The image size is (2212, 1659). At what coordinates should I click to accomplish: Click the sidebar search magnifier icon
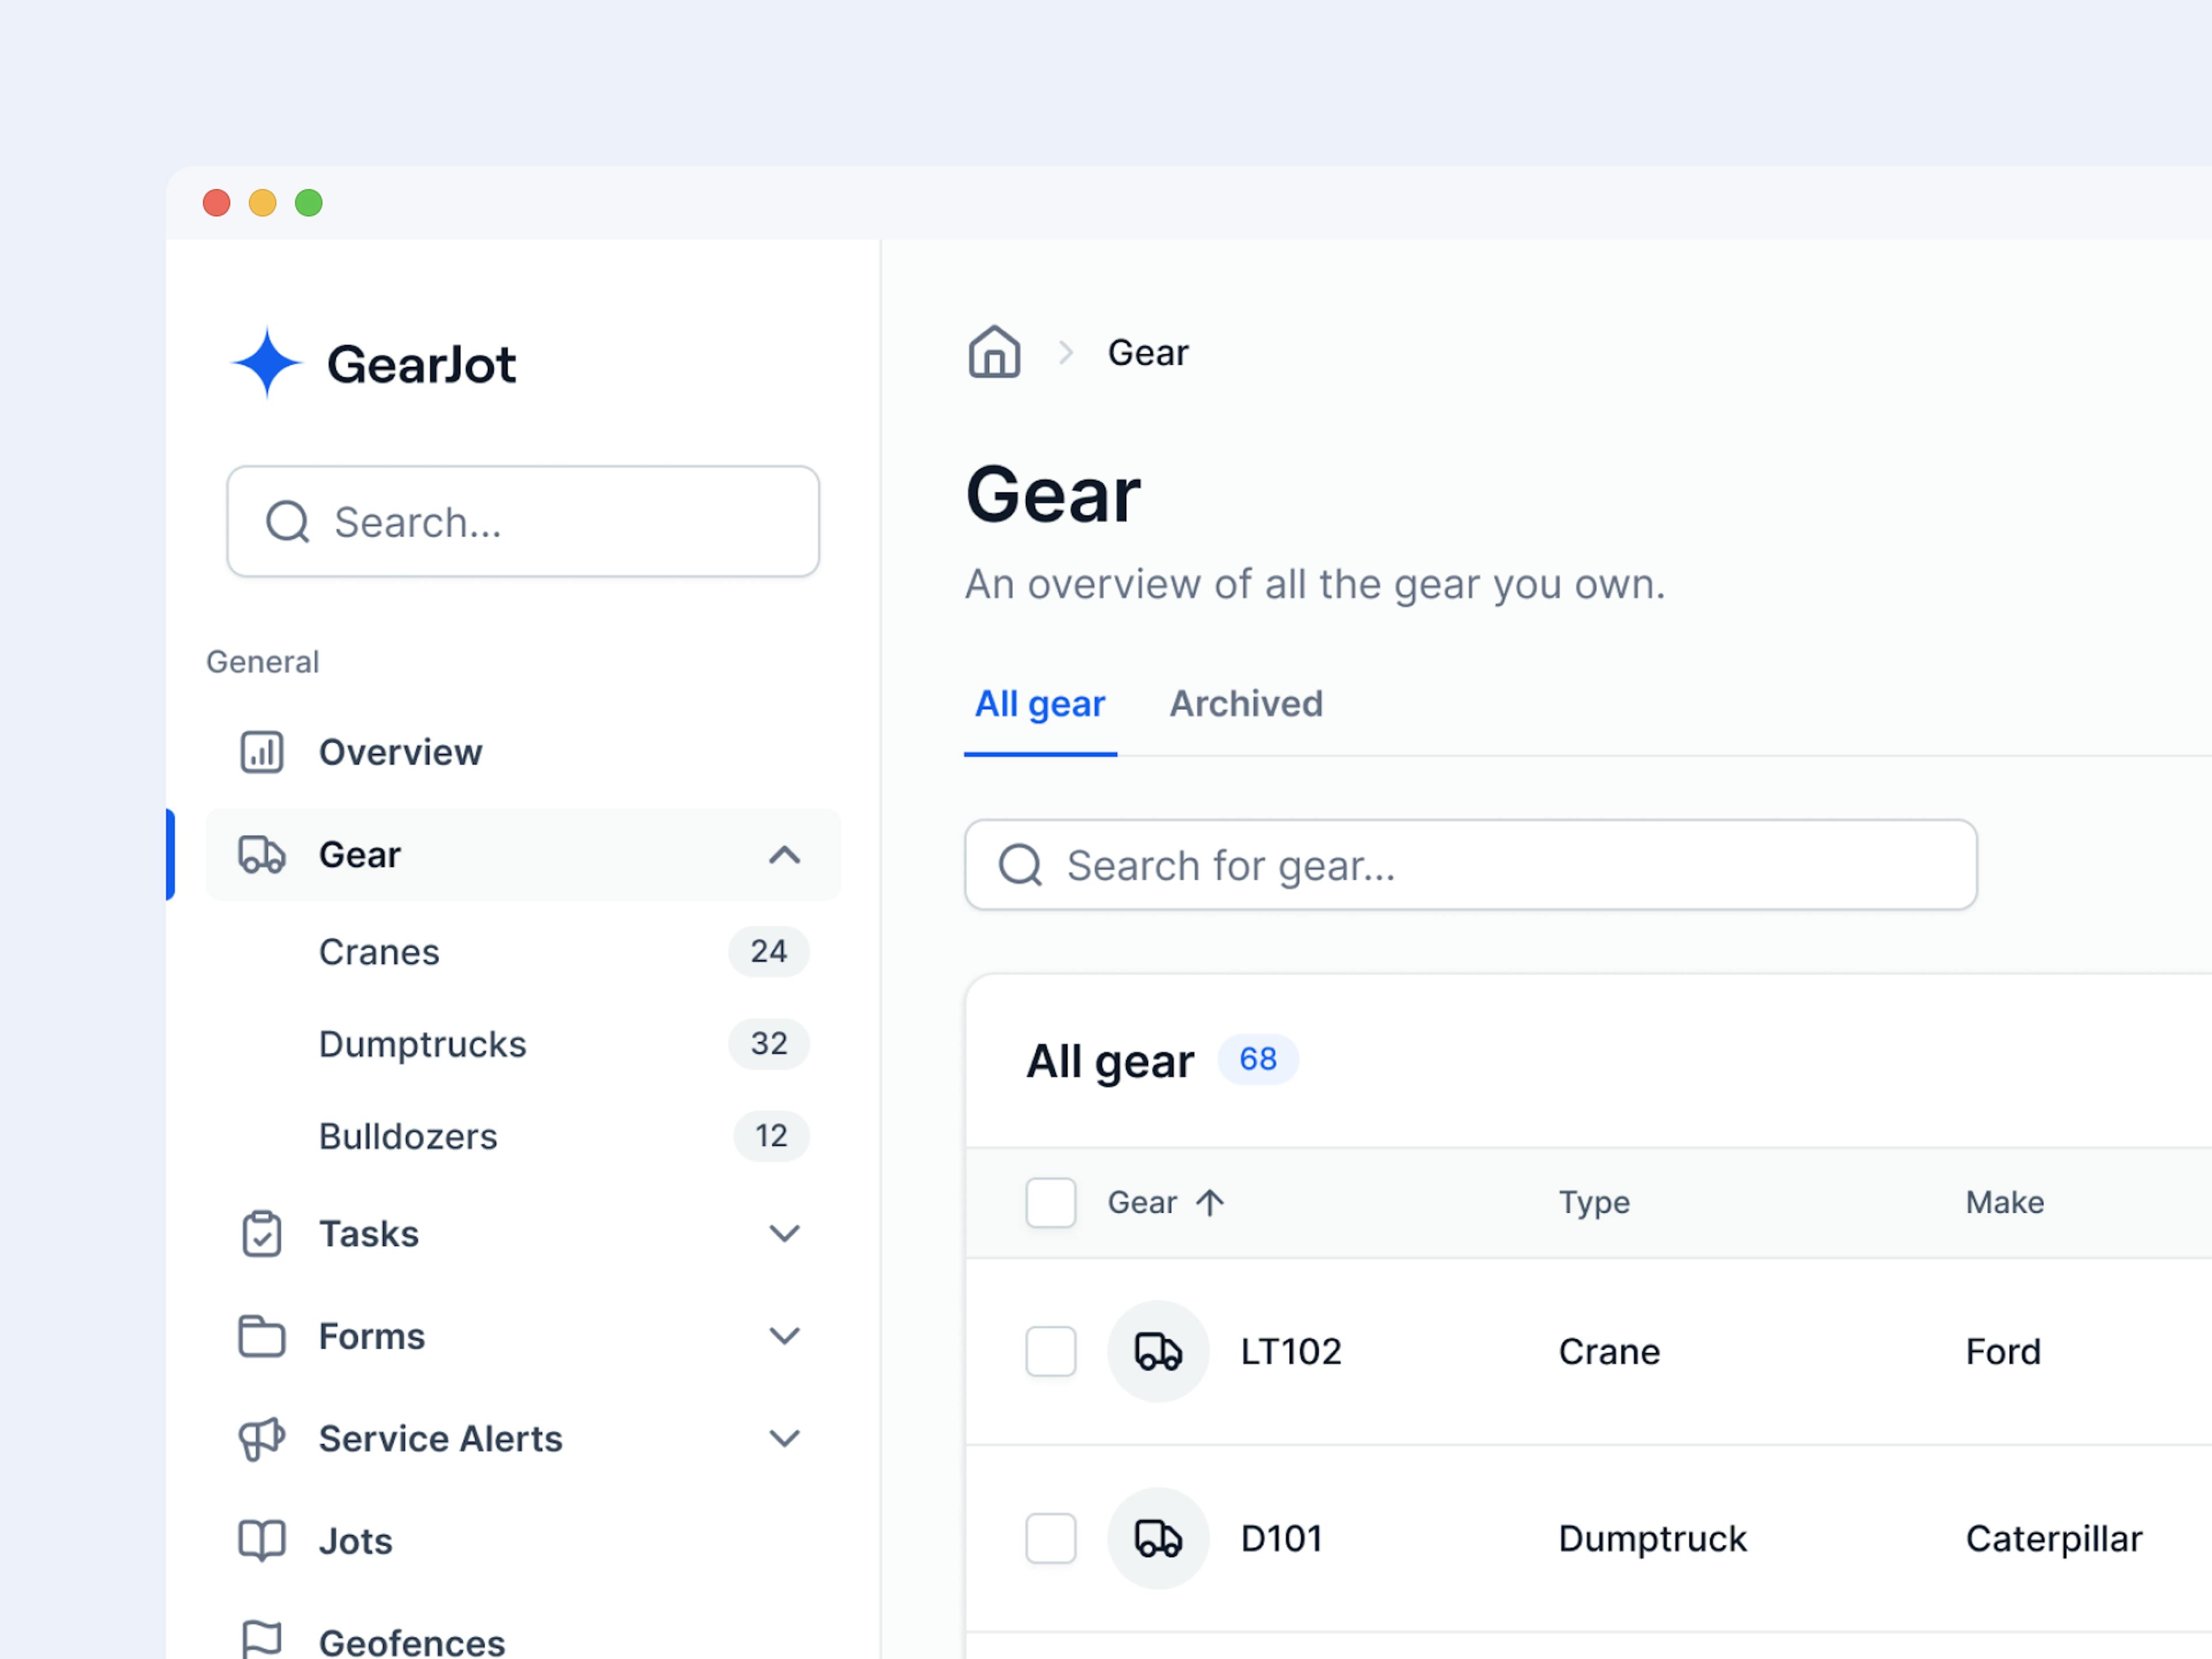[x=288, y=522]
